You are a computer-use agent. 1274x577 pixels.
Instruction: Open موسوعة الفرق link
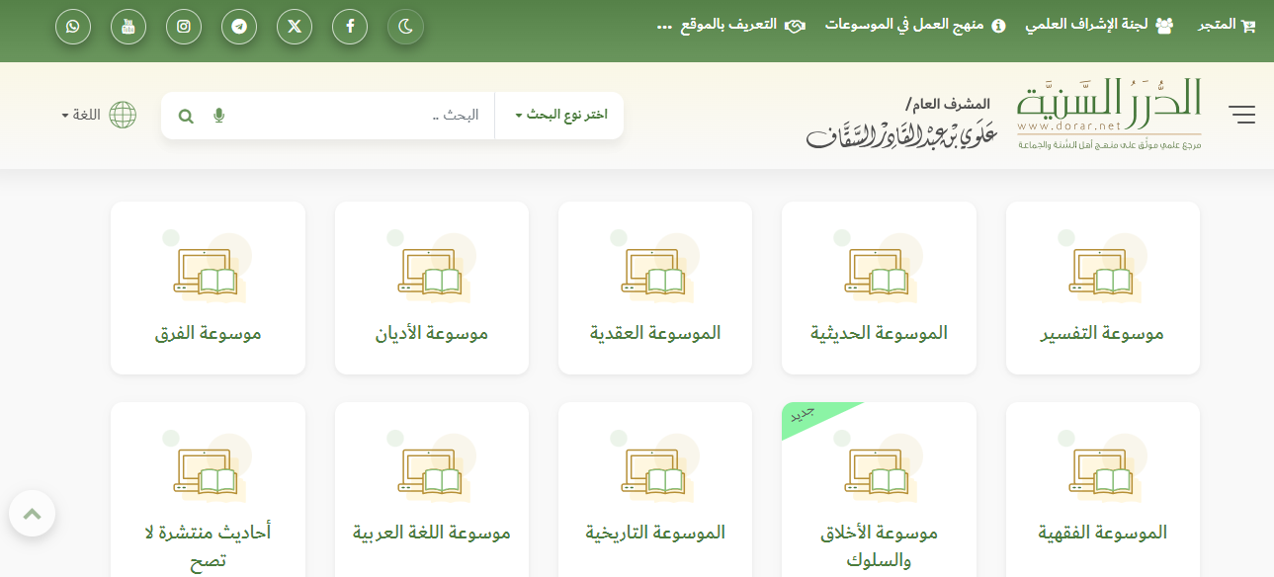tap(209, 334)
